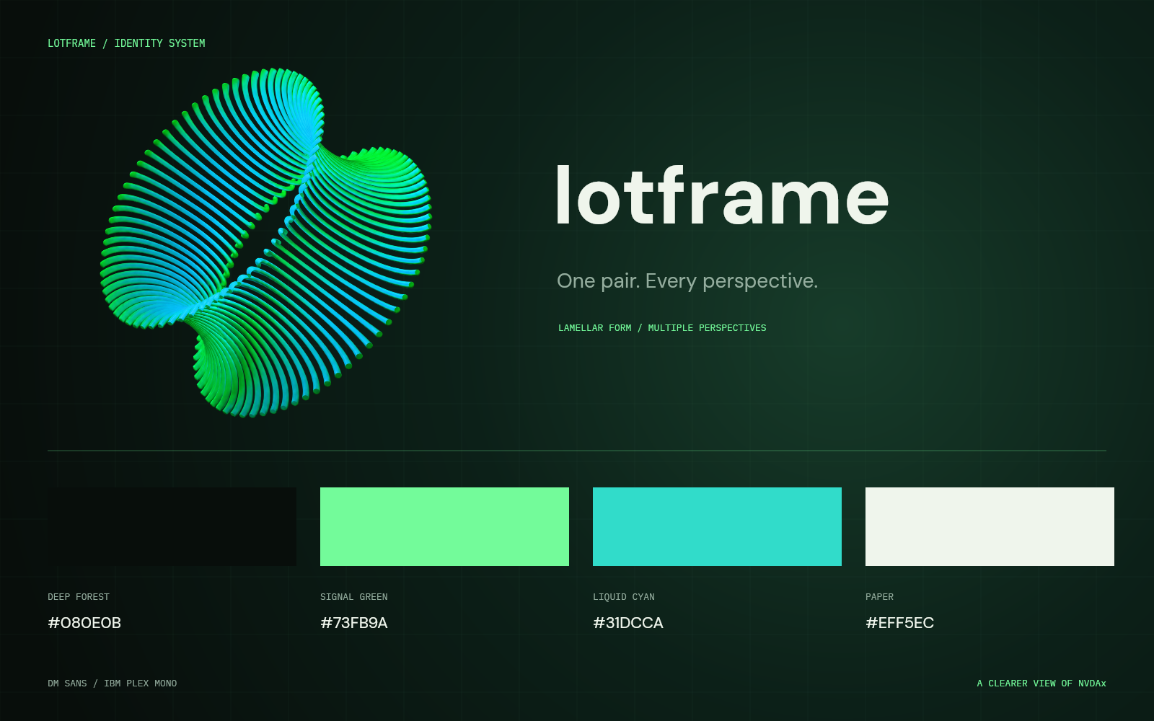Screen dimensions: 1154x721
Task: Click the hex value #73FB9A
Action: pos(354,623)
